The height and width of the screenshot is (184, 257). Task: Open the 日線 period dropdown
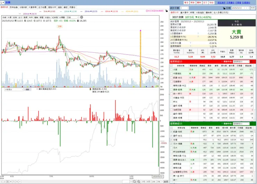coord(73,17)
